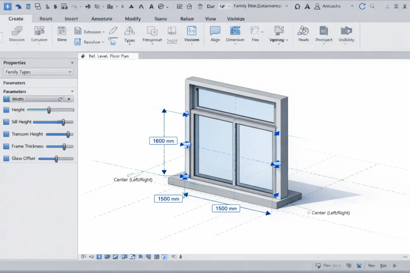Click the second Extrusion ribbon icon
The width and height of the screenshot is (410, 273).
[39, 32]
